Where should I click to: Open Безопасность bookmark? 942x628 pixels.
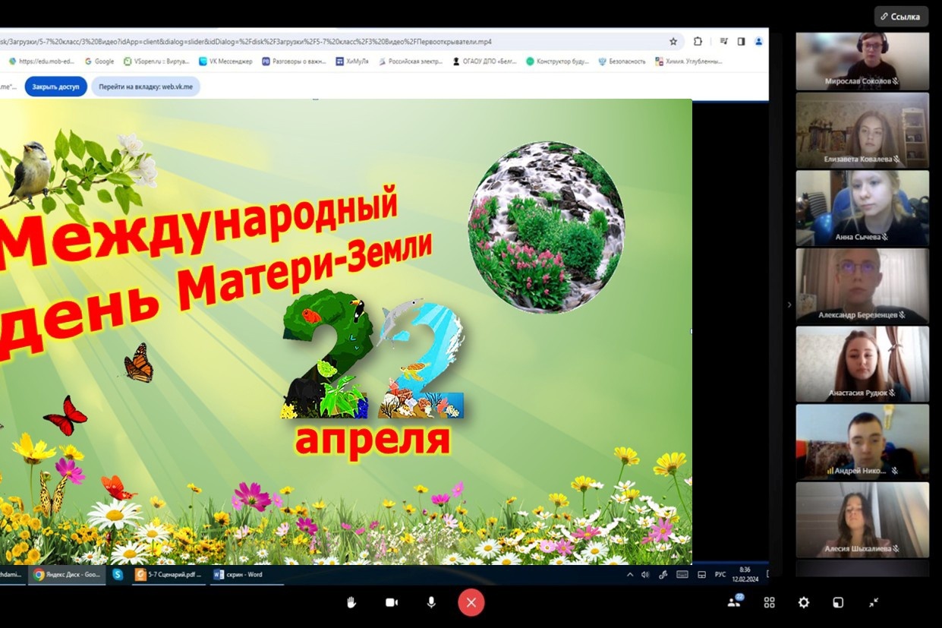click(x=622, y=62)
